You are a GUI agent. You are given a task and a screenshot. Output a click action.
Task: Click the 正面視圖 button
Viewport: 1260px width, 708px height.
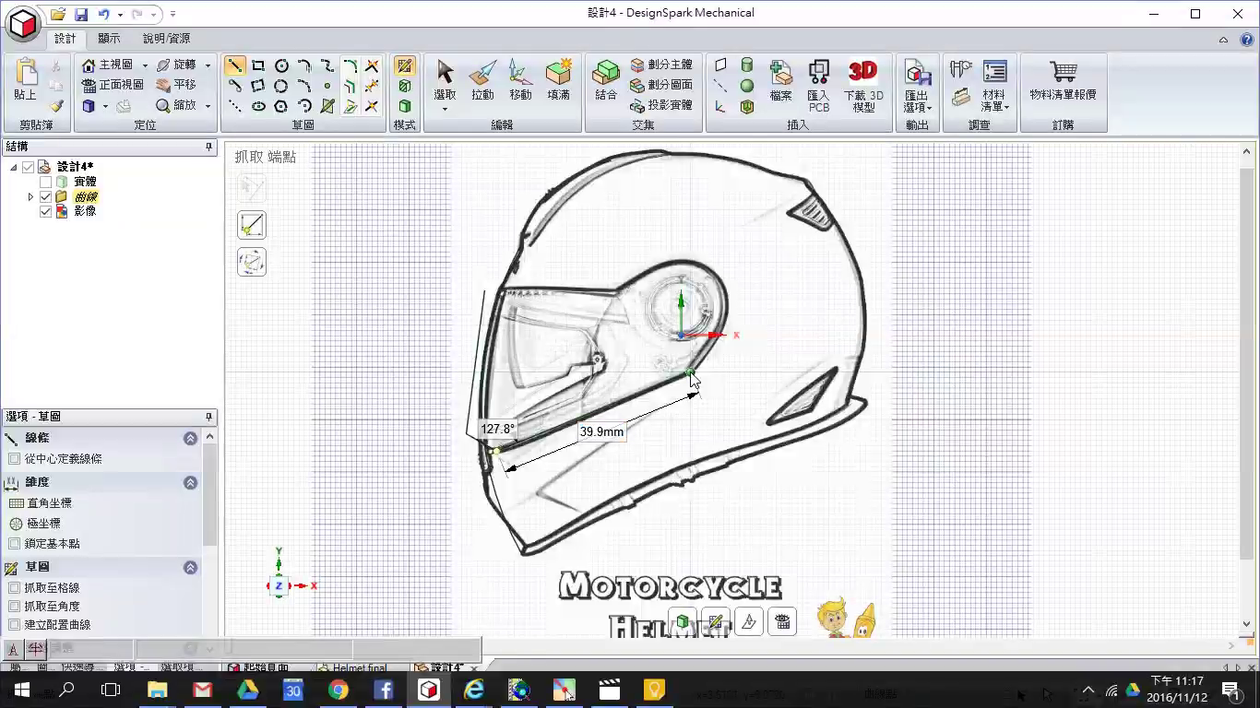pyautogui.click(x=113, y=86)
